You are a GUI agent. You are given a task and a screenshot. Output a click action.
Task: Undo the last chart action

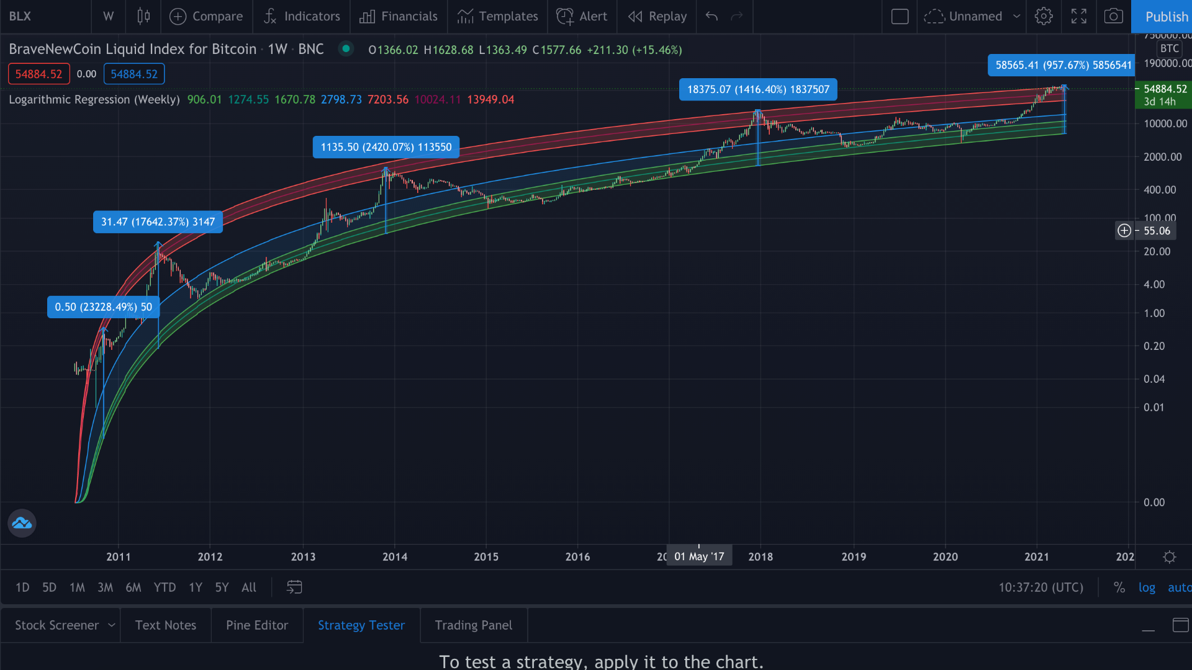click(711, 17)
